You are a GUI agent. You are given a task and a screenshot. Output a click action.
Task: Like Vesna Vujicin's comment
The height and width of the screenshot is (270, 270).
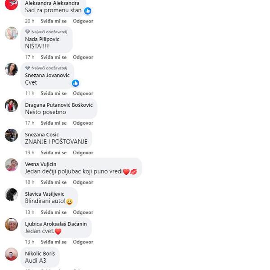coord(54,182)
